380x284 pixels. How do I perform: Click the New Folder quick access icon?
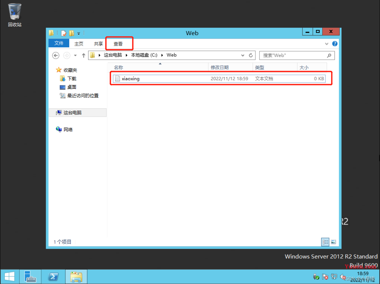[72, 33]
